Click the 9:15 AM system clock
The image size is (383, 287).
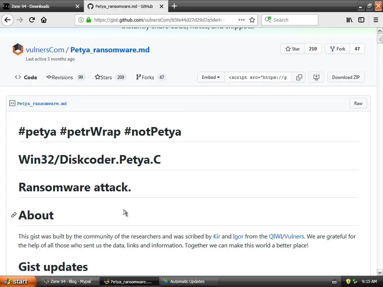[x=369, y=281]
